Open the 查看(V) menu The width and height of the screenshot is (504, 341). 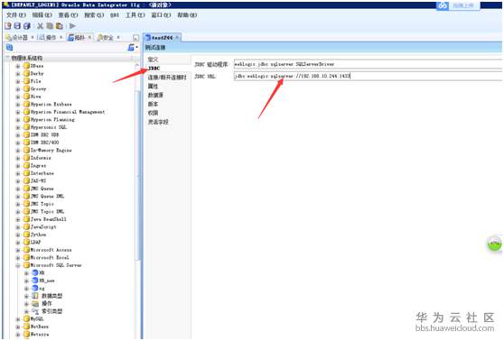(x=68, y=15)
